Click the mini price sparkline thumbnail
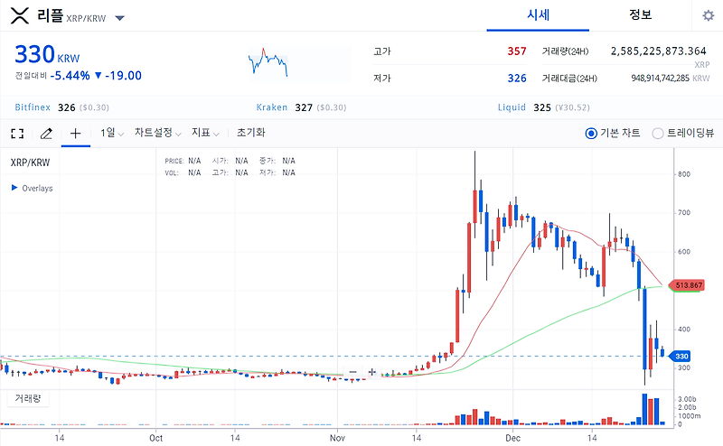The image size is (723, 446). [x=268, y=62]
